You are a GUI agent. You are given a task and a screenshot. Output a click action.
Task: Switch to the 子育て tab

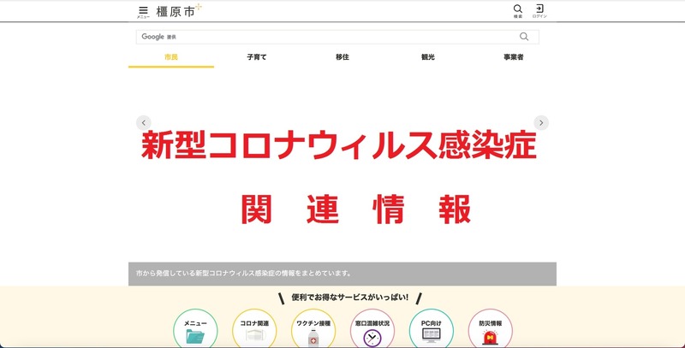(257, 56)
